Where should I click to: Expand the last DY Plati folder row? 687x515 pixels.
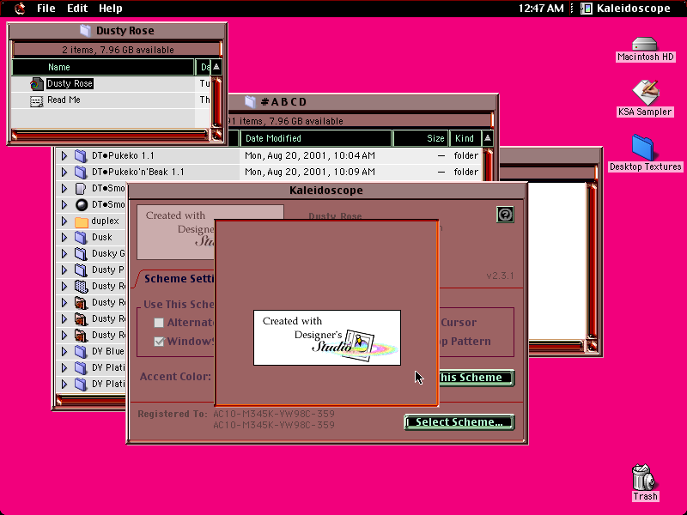tap(64, 384)
